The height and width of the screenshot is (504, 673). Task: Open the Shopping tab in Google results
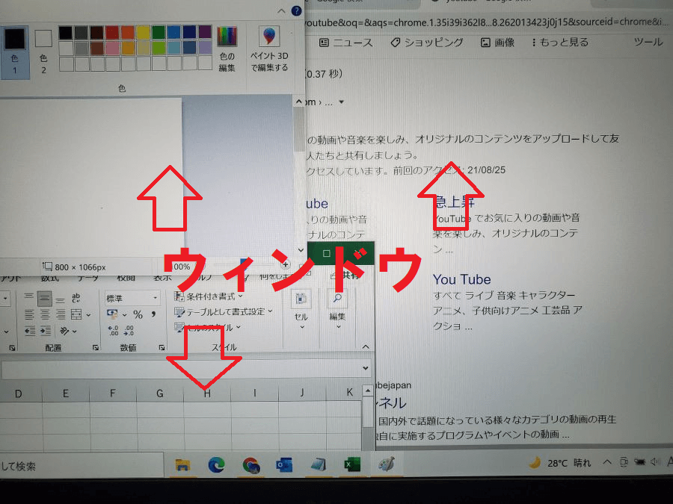pyautogui.click(x=427, y=43)
